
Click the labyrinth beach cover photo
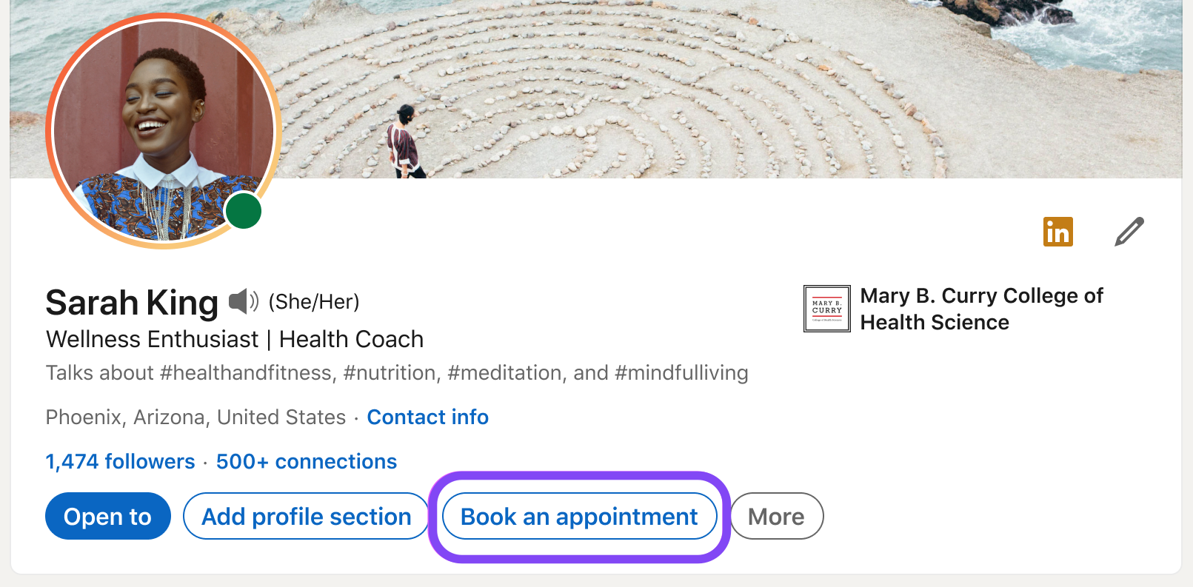(x=666, y=89)
